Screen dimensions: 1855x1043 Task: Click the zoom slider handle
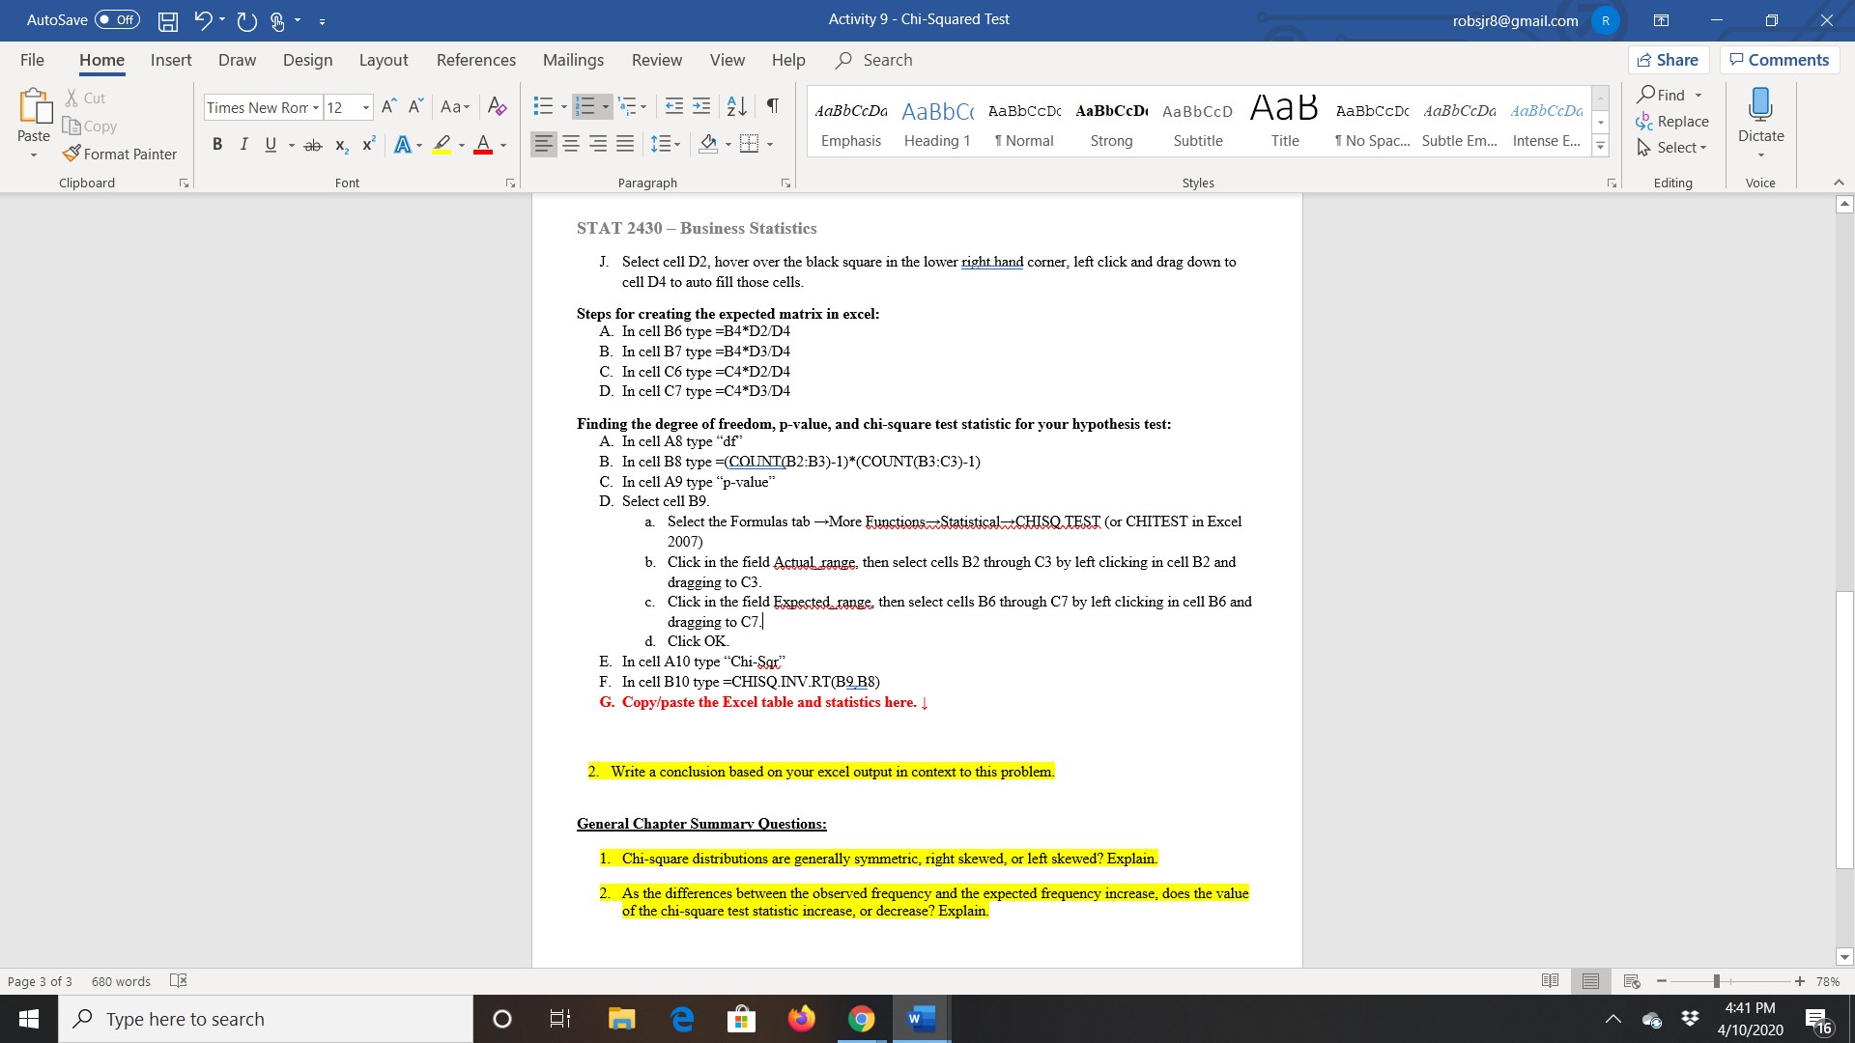click(x=1716, y=981)
